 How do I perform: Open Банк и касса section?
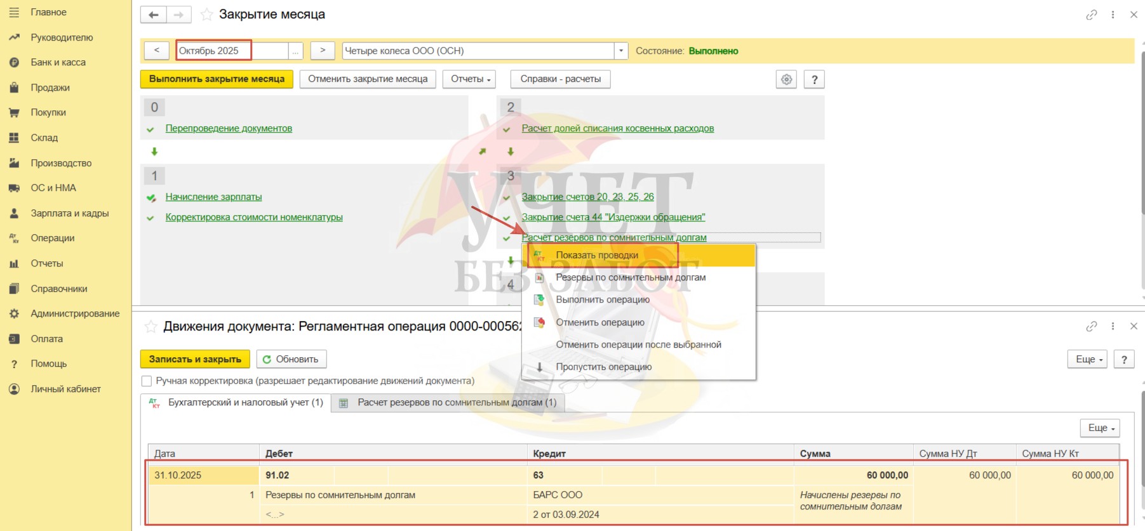(58, 62)
